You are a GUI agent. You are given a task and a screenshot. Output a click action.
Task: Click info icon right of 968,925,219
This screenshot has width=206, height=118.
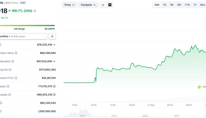[54, 95]
